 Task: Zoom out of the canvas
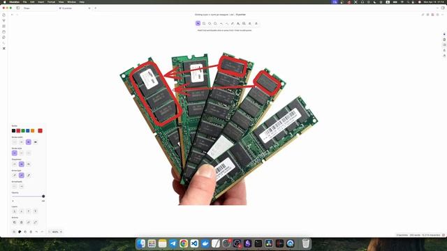50,231
